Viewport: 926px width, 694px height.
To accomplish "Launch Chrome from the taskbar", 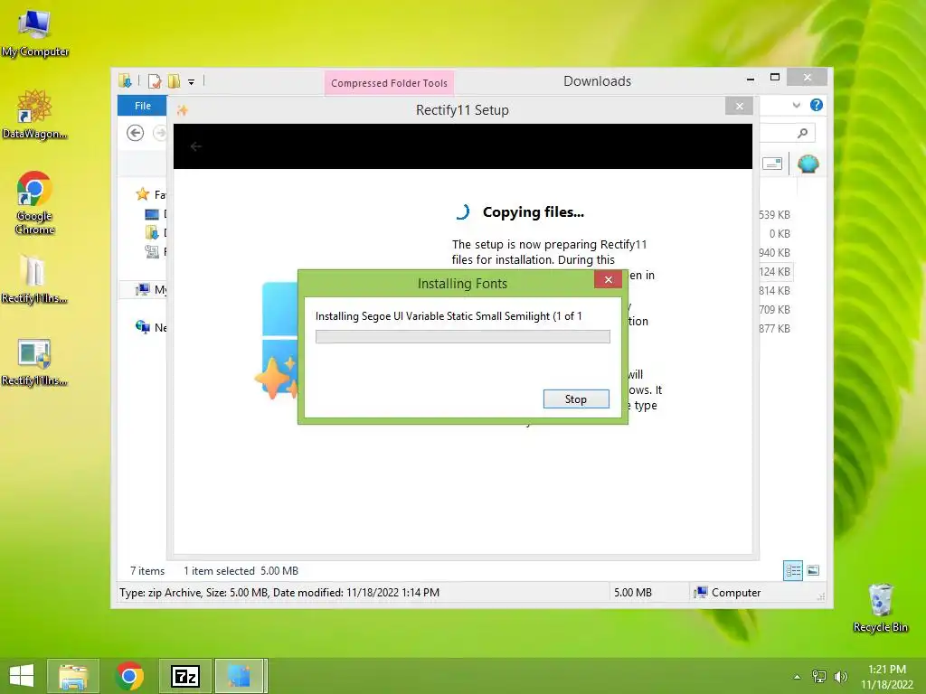I will [x=129, y=676].
